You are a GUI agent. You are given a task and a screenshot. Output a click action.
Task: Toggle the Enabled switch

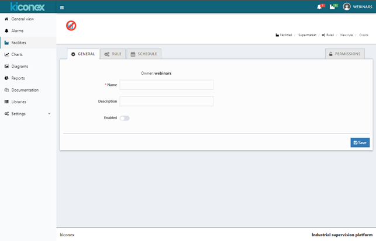click(x=125, y=118)
